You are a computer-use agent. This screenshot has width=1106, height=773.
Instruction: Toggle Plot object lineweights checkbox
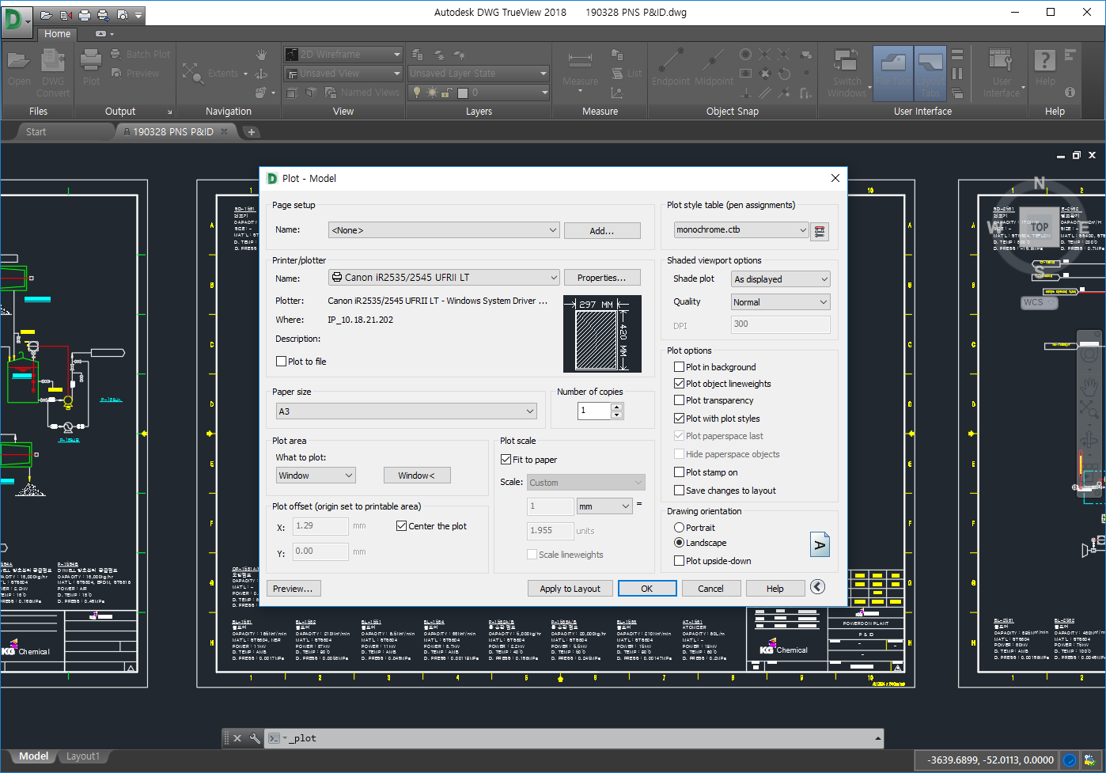679,384
